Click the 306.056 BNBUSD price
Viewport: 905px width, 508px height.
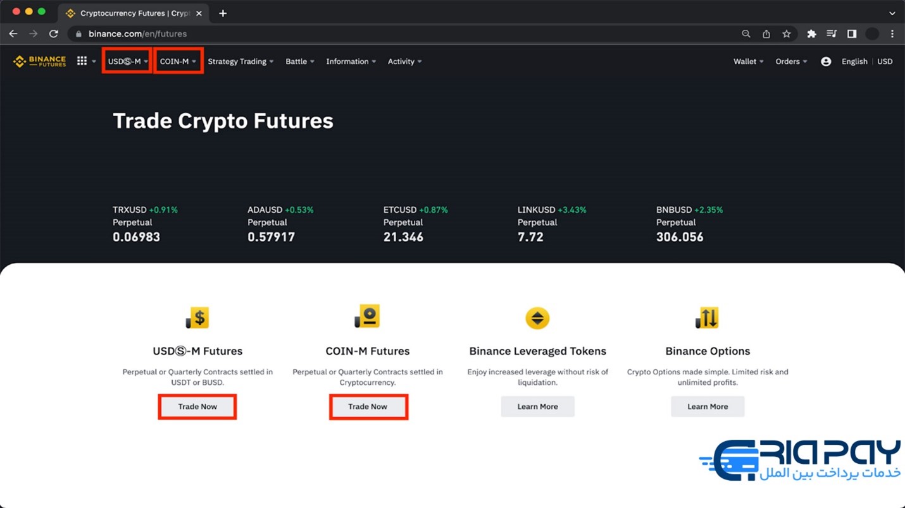pyautogui.click(x=680, y=237)
